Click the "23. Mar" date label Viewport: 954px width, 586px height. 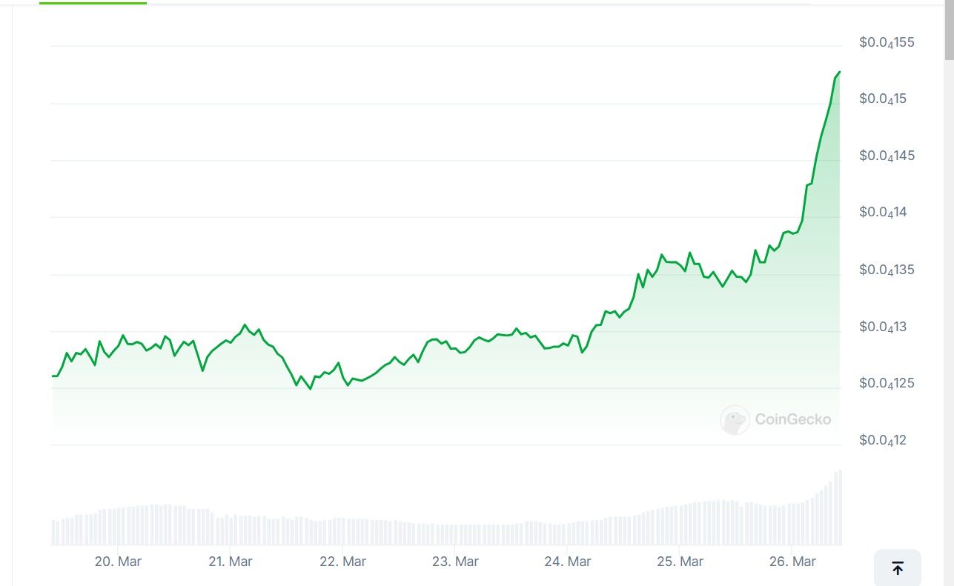455,562
